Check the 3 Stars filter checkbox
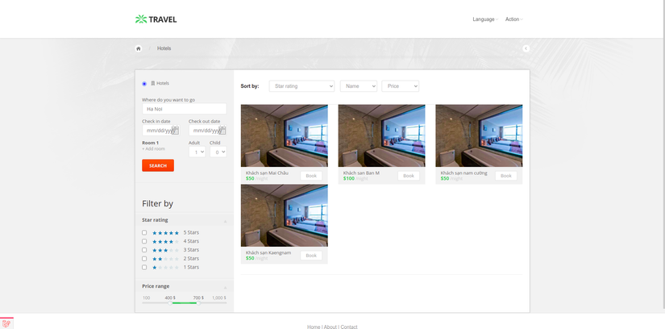 pos(144,250)
